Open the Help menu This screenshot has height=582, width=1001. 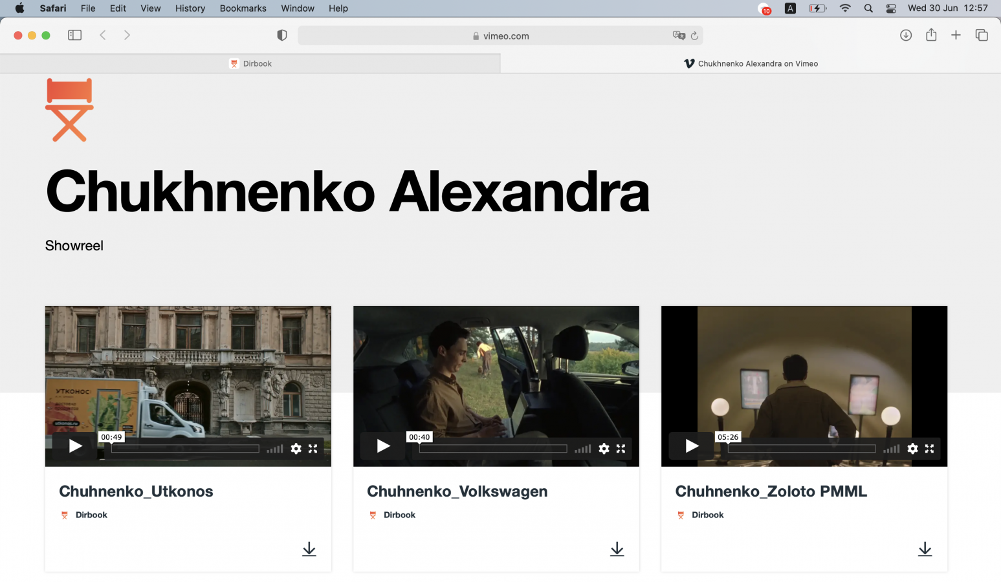[x=338, y=8]
